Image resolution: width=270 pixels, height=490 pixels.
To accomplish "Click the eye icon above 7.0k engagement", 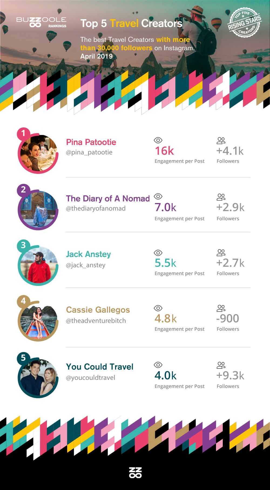I will [x=158, y=196].
